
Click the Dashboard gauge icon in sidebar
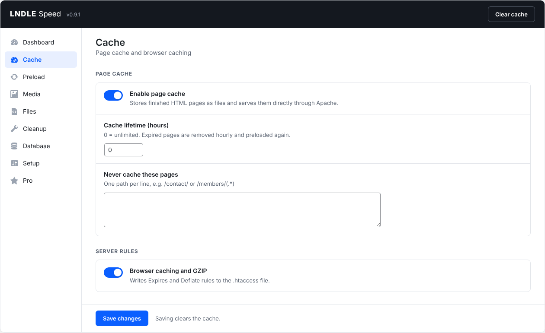14,42
